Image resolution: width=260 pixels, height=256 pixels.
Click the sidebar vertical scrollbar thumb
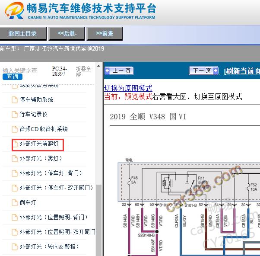99,220
